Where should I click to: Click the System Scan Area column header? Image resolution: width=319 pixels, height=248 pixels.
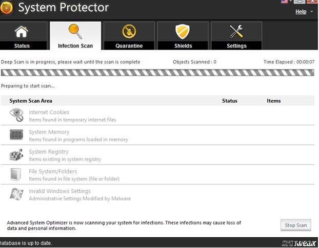click(31, 101)
